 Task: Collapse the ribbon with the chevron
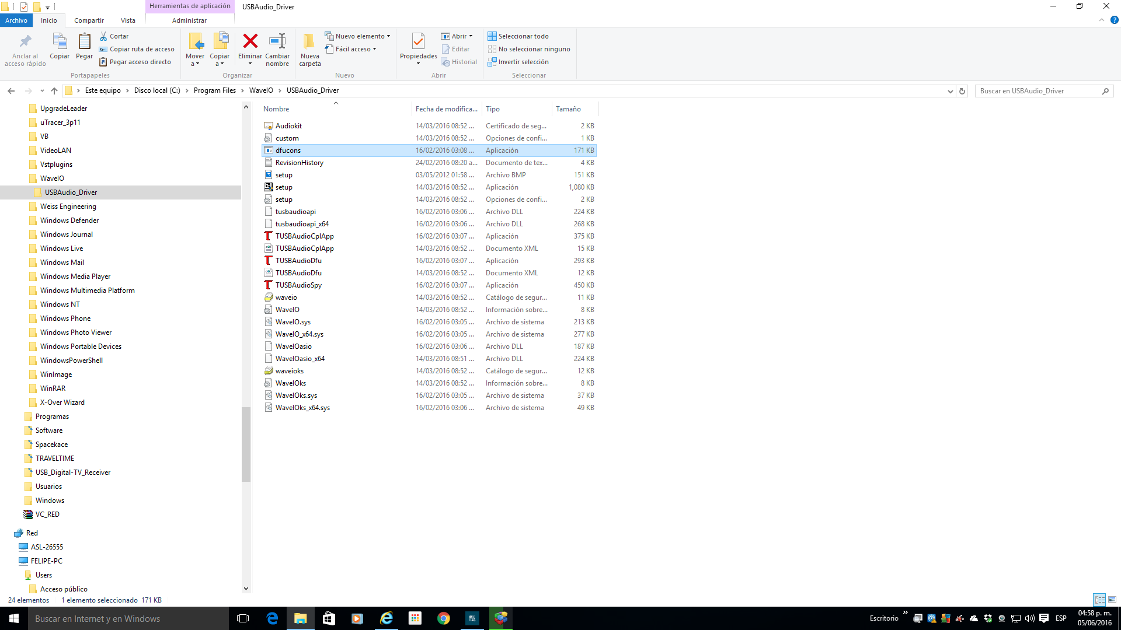click(x=1102, y=20)
